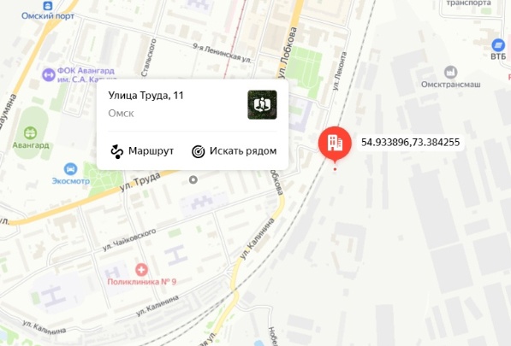Click the red building pin marker

pos(335,144)
